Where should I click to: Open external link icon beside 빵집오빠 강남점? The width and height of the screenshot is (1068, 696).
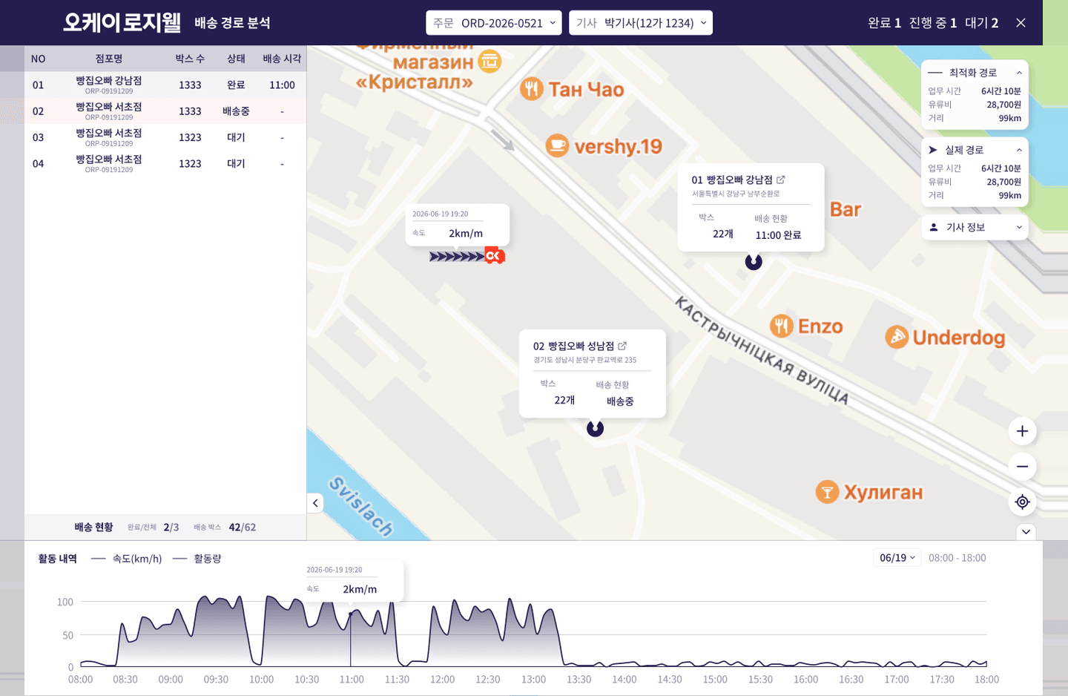point(781,180)
